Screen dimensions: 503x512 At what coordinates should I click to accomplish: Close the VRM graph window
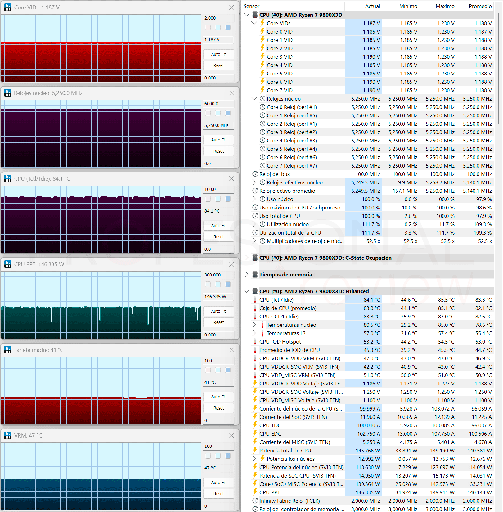coord(231,435)
